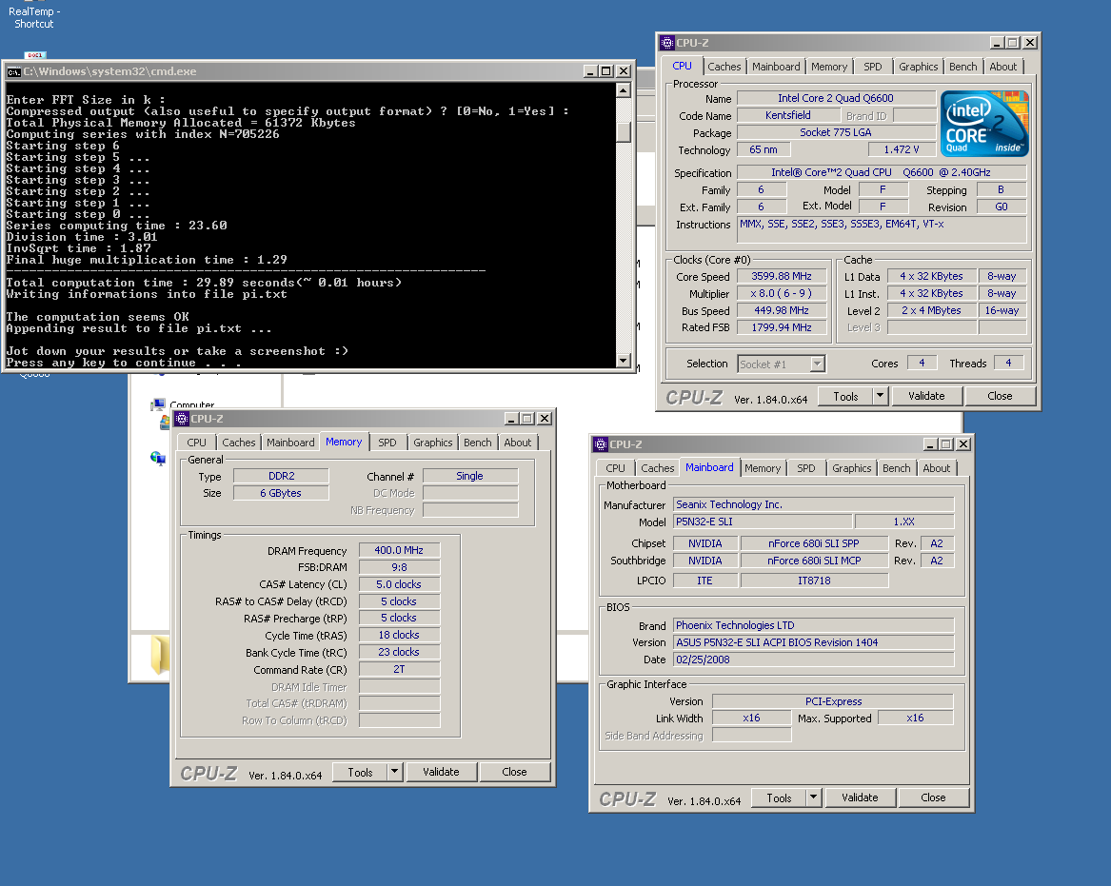Screen dimensions: 1111x886
Task: Click Validate button in the CPU window
Action: pos(926,396)
